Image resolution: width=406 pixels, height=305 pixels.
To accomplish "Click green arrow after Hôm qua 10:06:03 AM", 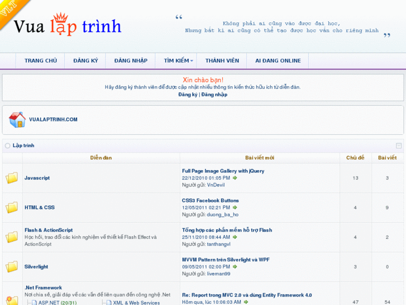I will (x=246, y=302).
